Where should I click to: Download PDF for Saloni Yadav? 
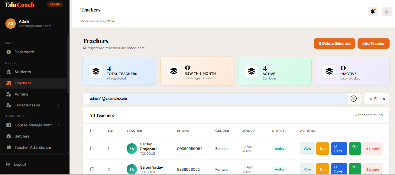click(355, 169)
